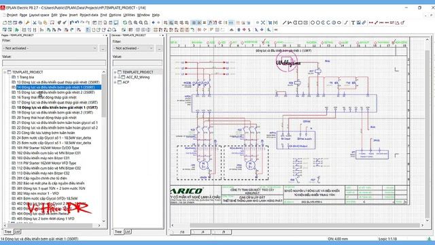Expand TEMPLATE_PROJECT node in Devices tree

pyautogui.click(x=115, y=72)
